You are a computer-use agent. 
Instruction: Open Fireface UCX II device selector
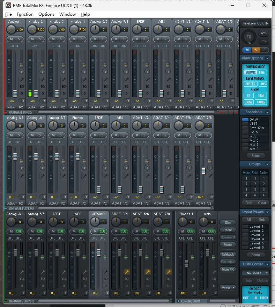255,23
